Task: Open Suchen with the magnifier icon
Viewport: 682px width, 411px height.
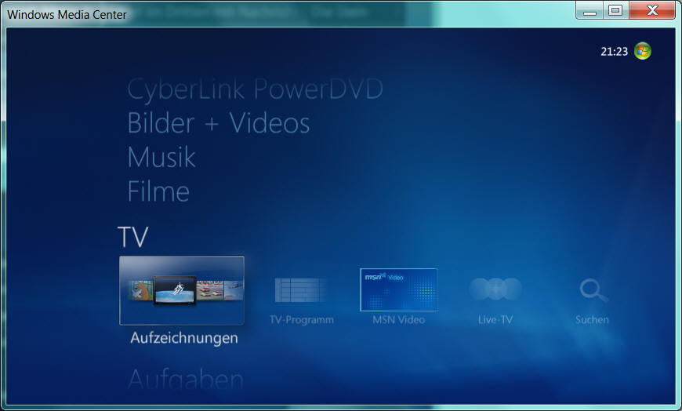Action: (x=593, y=290)
